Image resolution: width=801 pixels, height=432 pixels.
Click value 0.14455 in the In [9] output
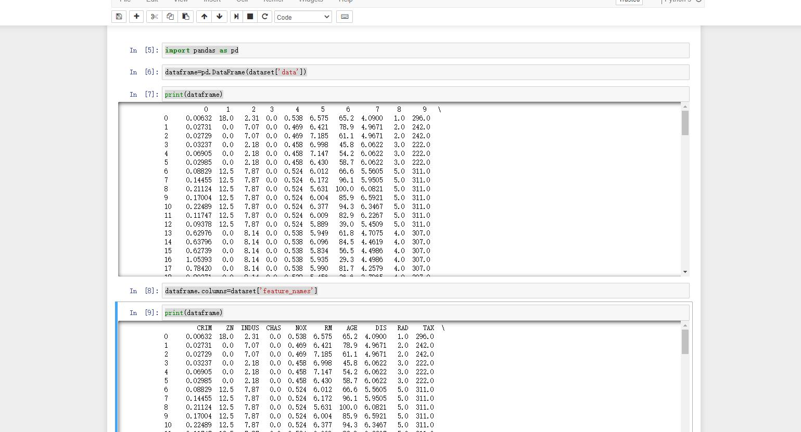point(199,398)
